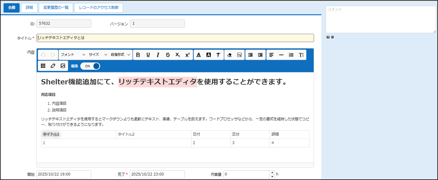Viewport: 438px width, 180px height.
Task: Click the ordered list icon
Action: (x=291, y=55)
